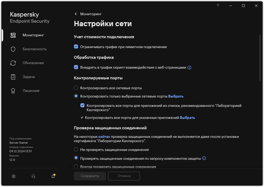Click the award ribbon icon for Лицензия

point(13,91)
